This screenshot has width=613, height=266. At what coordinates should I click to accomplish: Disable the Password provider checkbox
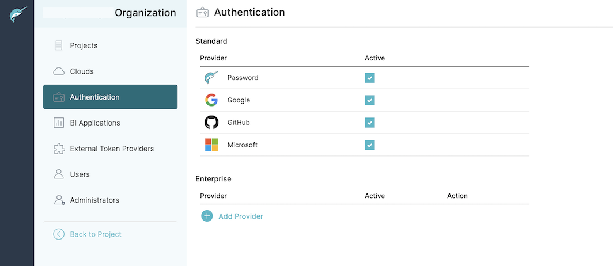coord(370,78)
